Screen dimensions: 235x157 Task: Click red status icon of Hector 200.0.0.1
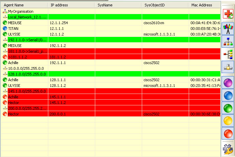click(5, 114)
